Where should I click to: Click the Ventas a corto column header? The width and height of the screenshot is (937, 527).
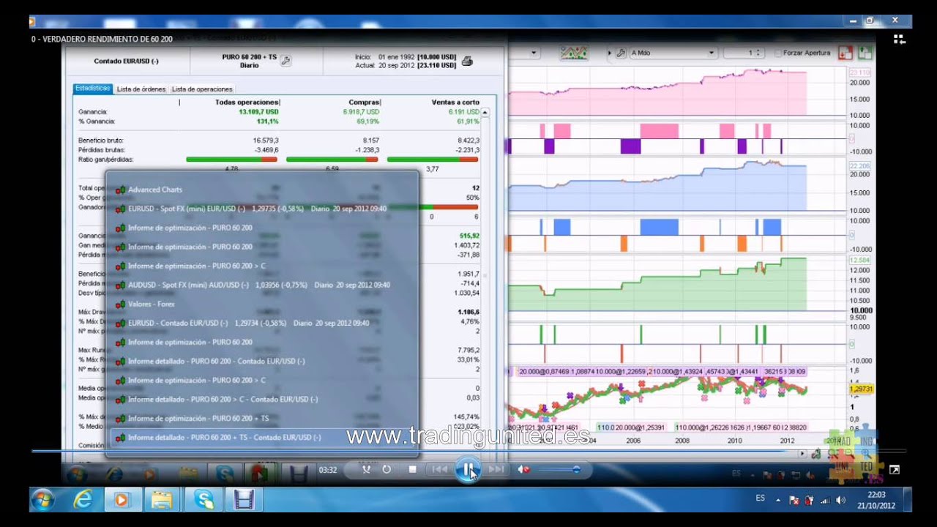click(454, 102)
